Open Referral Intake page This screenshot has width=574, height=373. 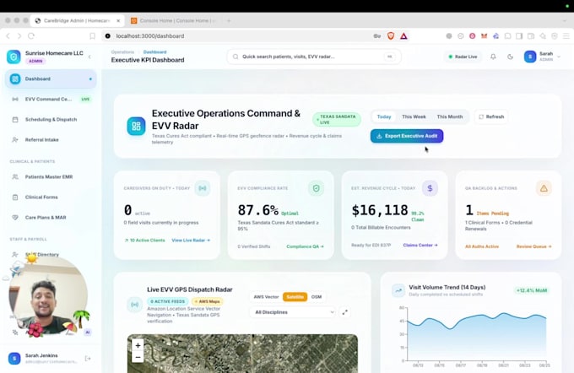pos(51,140)
